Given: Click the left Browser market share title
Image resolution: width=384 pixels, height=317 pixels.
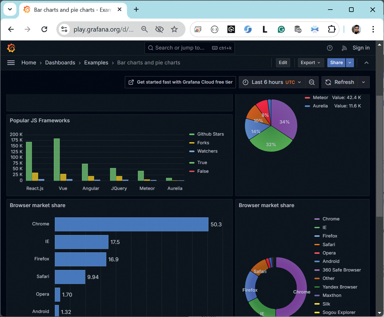Looking at the screenshot, I should pyautogui.click(x=38, y=205).
